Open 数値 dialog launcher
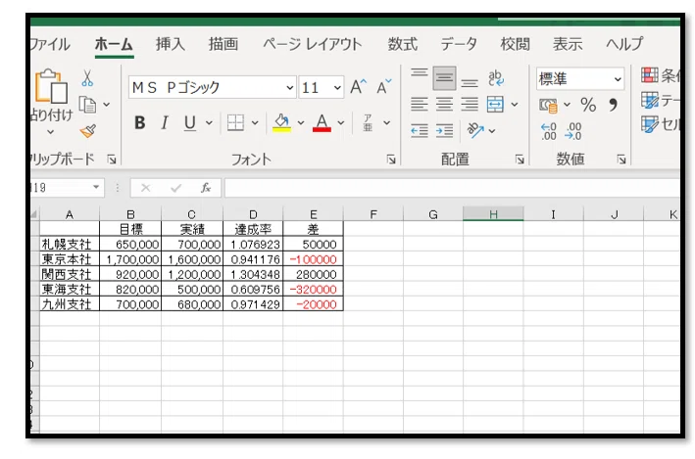The width and height of the screenshot is (695, 459). click(621, 160)
